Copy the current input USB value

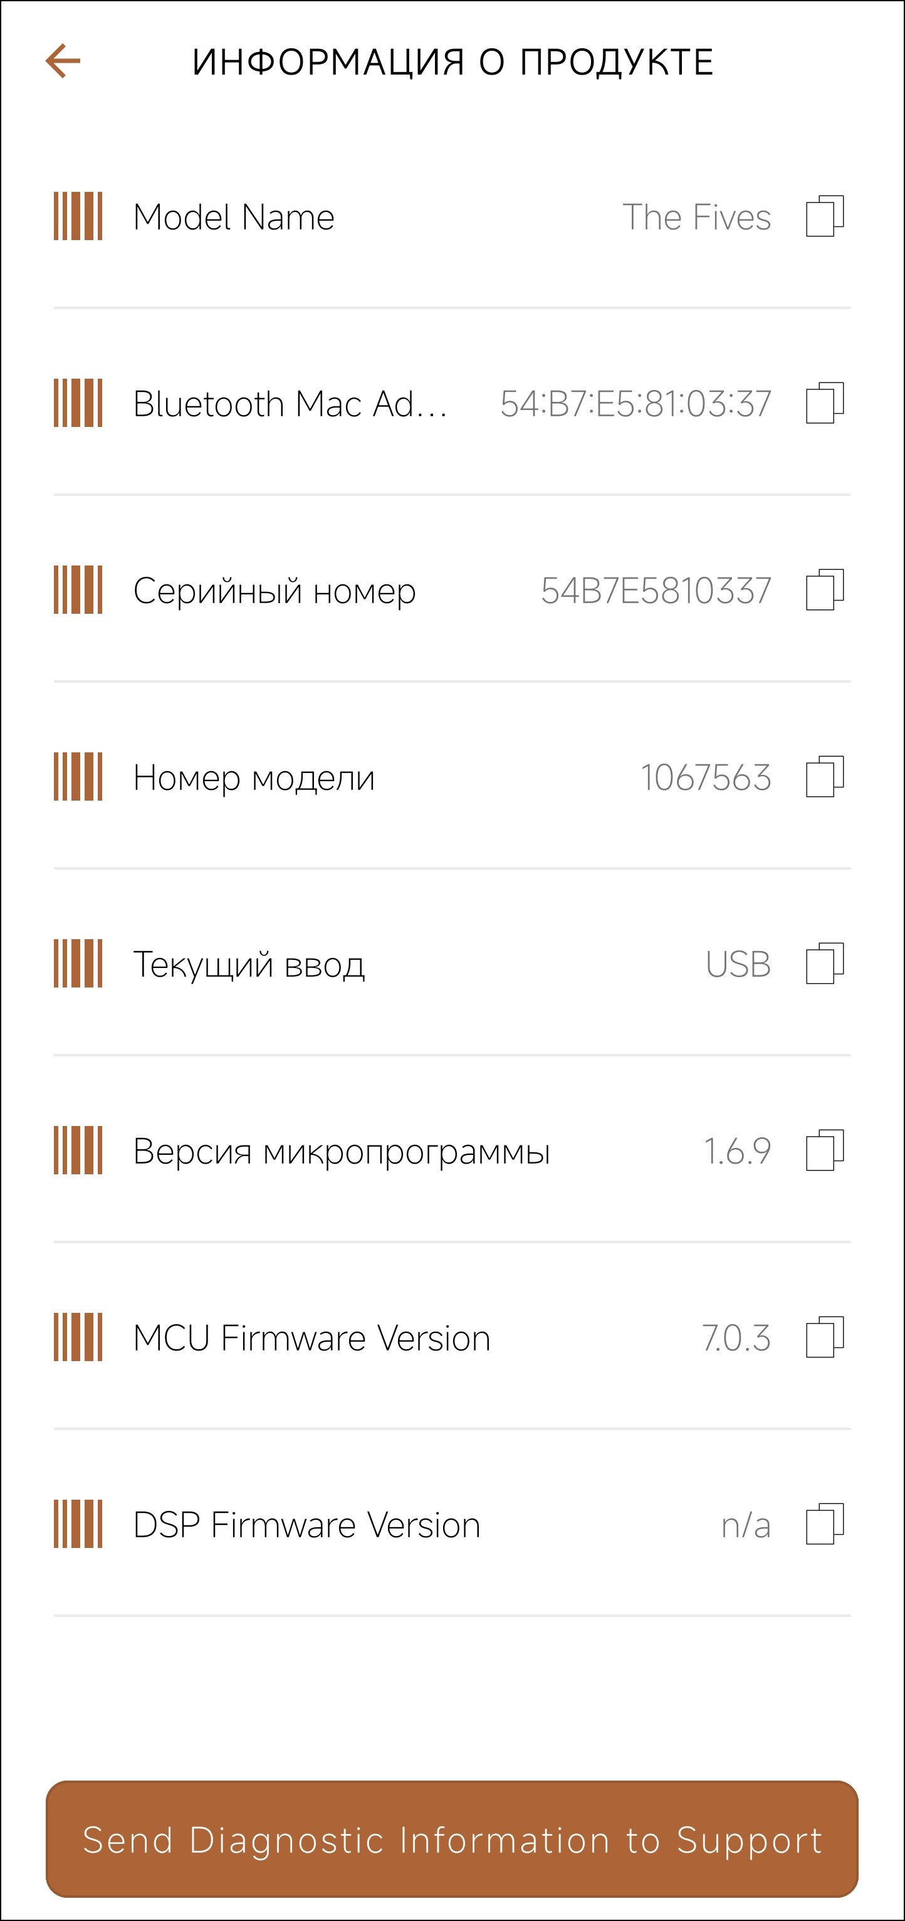coord(825,964)
